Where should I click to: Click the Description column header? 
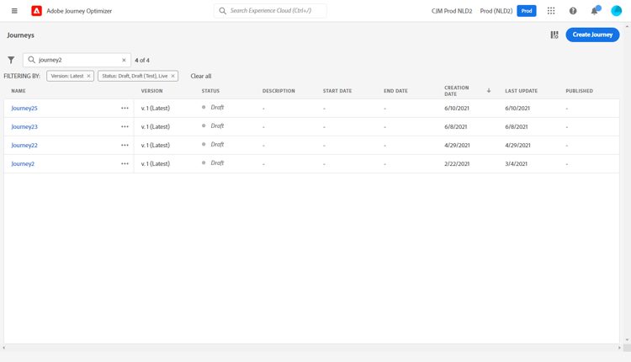click(x=278, y=91)
